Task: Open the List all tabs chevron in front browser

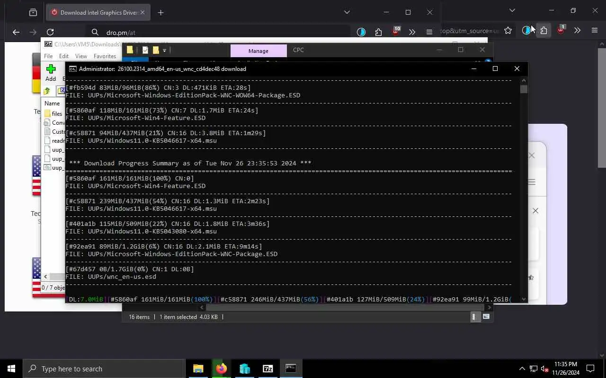Action: pos(347,12)
